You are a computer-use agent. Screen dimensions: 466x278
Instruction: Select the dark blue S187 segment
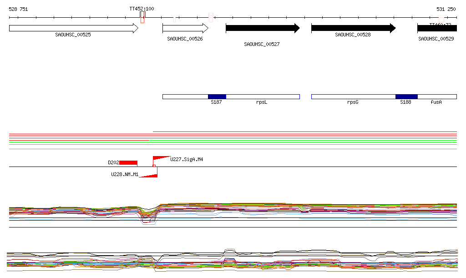tap(217, 96)
